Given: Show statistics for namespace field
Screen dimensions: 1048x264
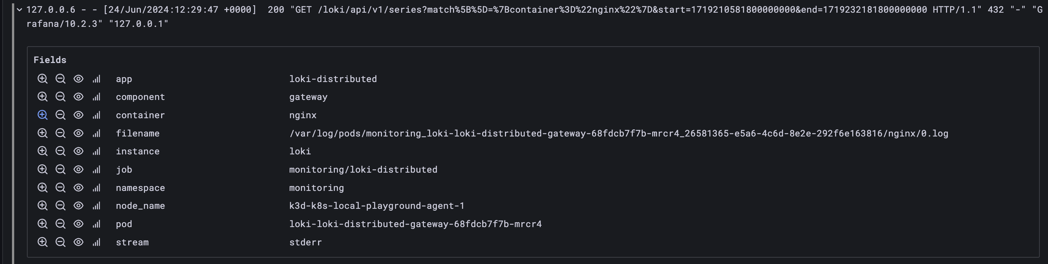Looking at the screenshot, I should [x=96, y=188].
